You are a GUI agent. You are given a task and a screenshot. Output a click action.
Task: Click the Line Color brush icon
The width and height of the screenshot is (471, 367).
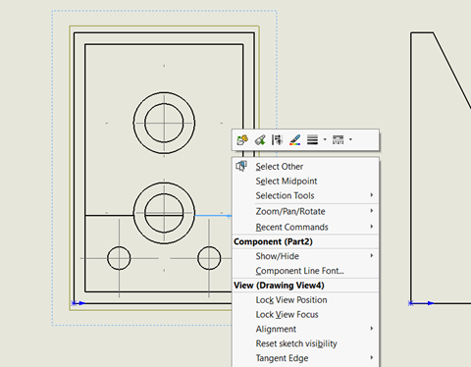pos(294,140)
